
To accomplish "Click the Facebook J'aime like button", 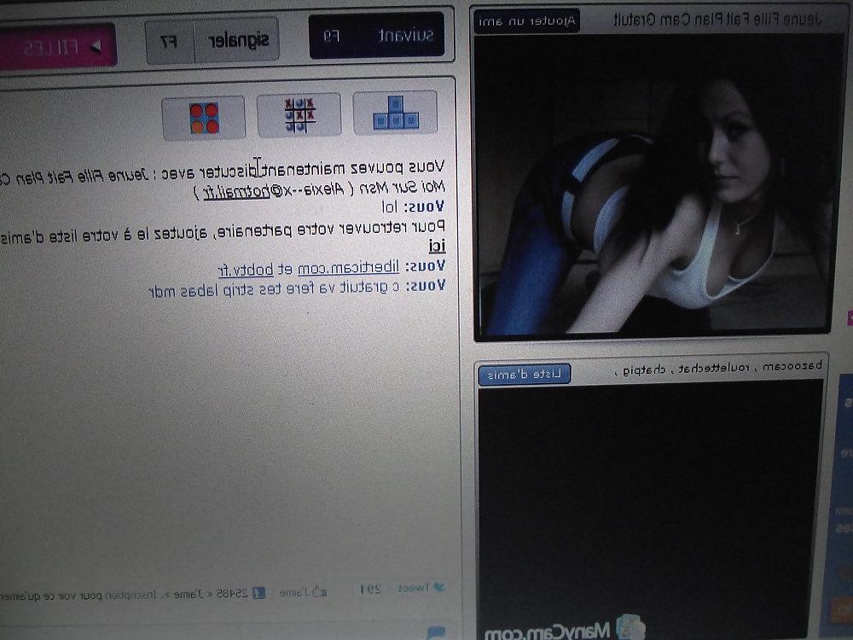I will (x=303, y=591).
